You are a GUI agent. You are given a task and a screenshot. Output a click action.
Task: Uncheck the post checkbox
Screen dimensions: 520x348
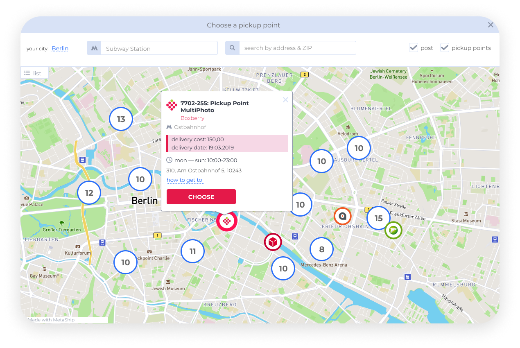click(x=414, y=47)
